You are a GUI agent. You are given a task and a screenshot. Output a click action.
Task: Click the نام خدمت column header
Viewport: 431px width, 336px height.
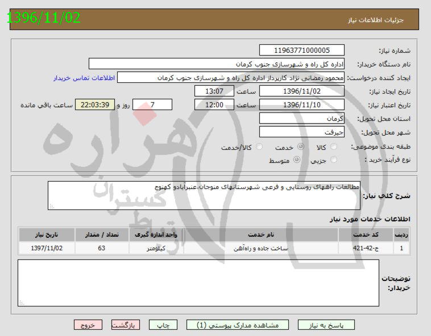pos(261,235)
